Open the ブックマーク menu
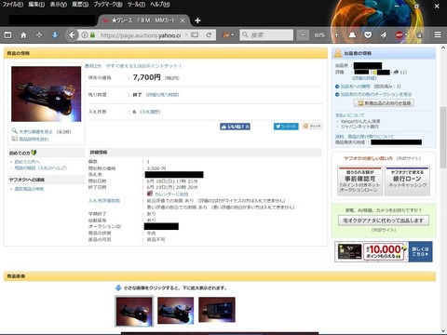 tap(108, 5)
